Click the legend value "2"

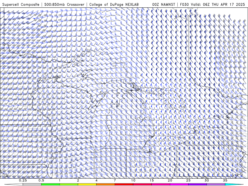78,180
